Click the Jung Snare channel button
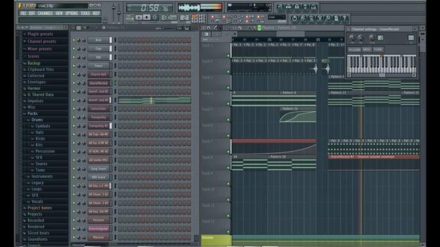Screen dimensions: 440x247 98,169
